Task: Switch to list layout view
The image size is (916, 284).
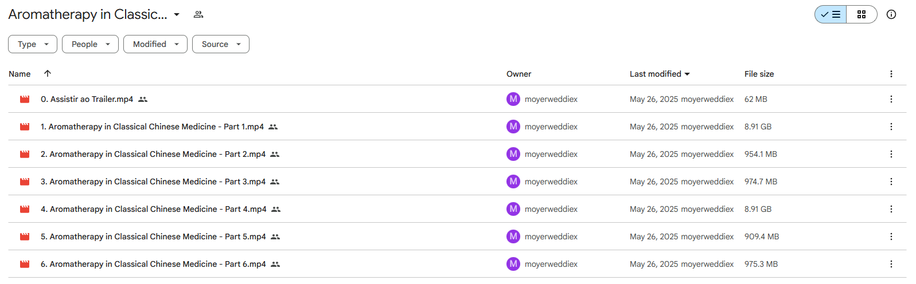Action: coord(831,14)
